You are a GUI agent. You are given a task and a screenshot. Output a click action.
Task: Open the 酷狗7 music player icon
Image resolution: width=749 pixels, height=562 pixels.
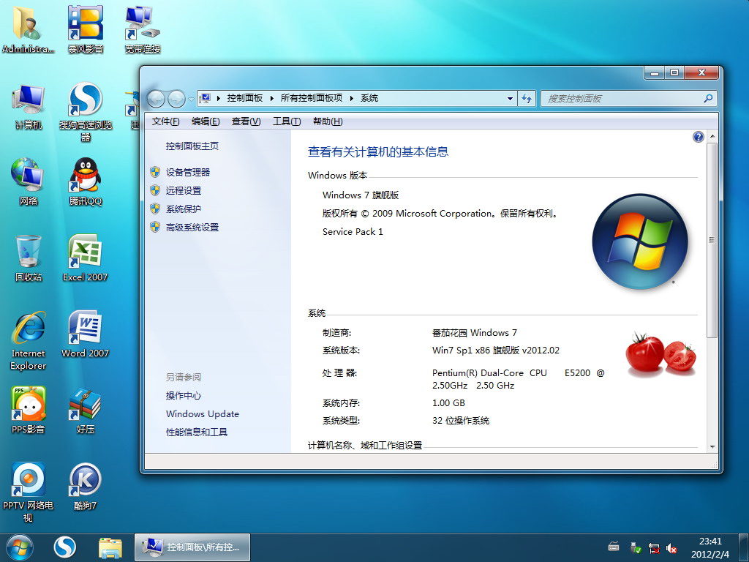(85, 482)
